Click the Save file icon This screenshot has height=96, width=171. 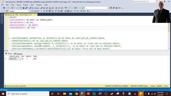pyautogui.click(x=24, y=8)
